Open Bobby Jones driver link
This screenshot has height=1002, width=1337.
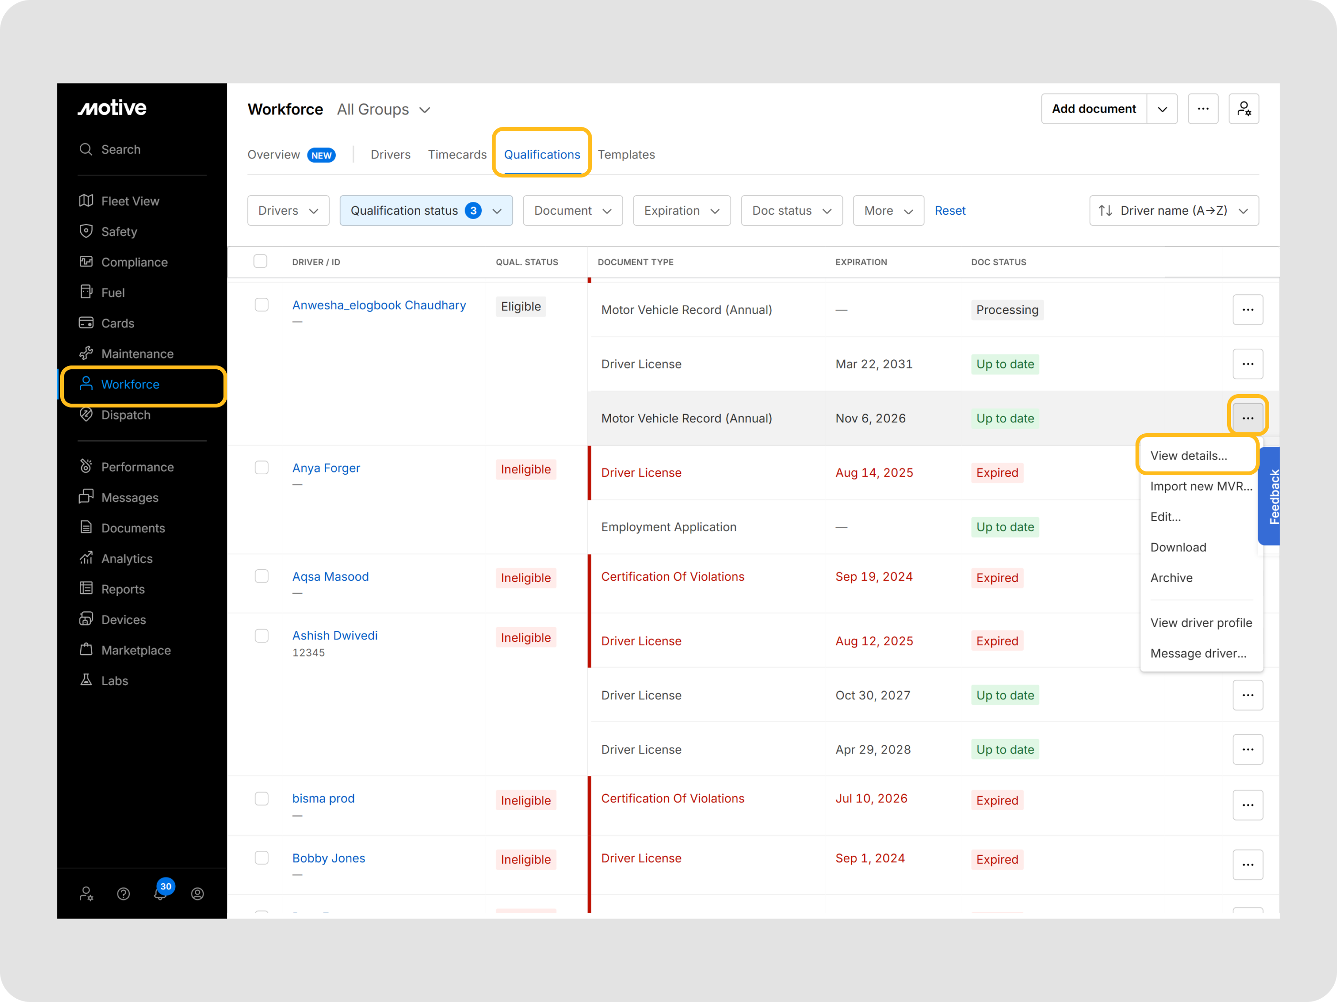click(329, 858)
